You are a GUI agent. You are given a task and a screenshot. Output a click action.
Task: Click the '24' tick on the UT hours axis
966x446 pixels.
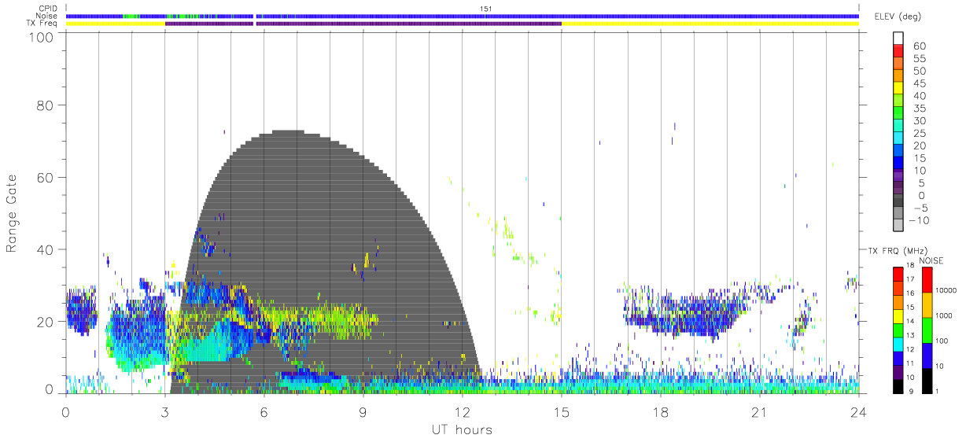click(858, 411)
